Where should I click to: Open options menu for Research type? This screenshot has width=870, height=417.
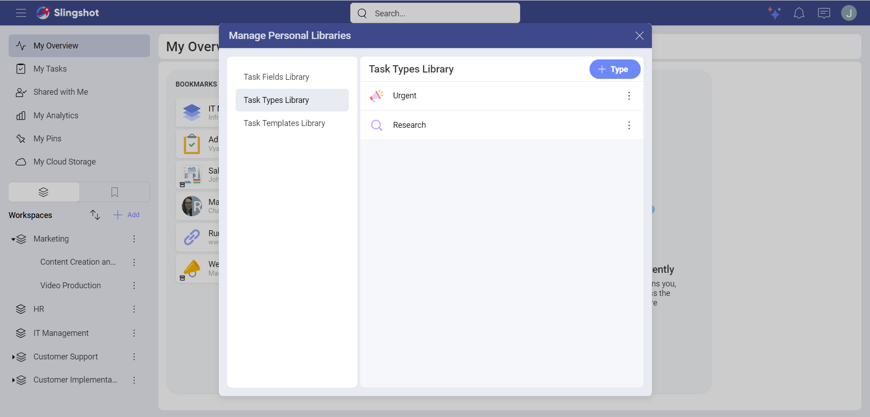[x=629, y=125]
